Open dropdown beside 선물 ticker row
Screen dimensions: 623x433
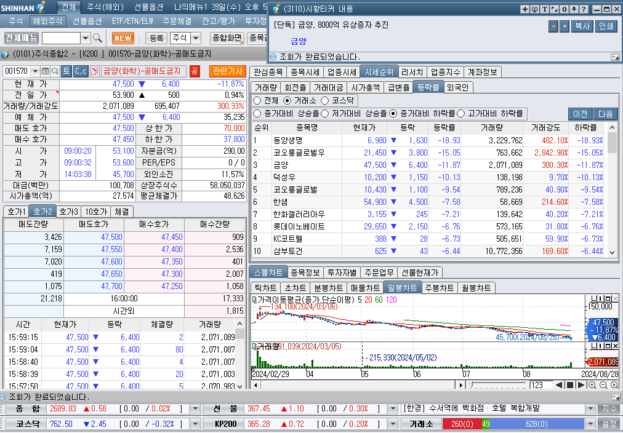point(393,409)
